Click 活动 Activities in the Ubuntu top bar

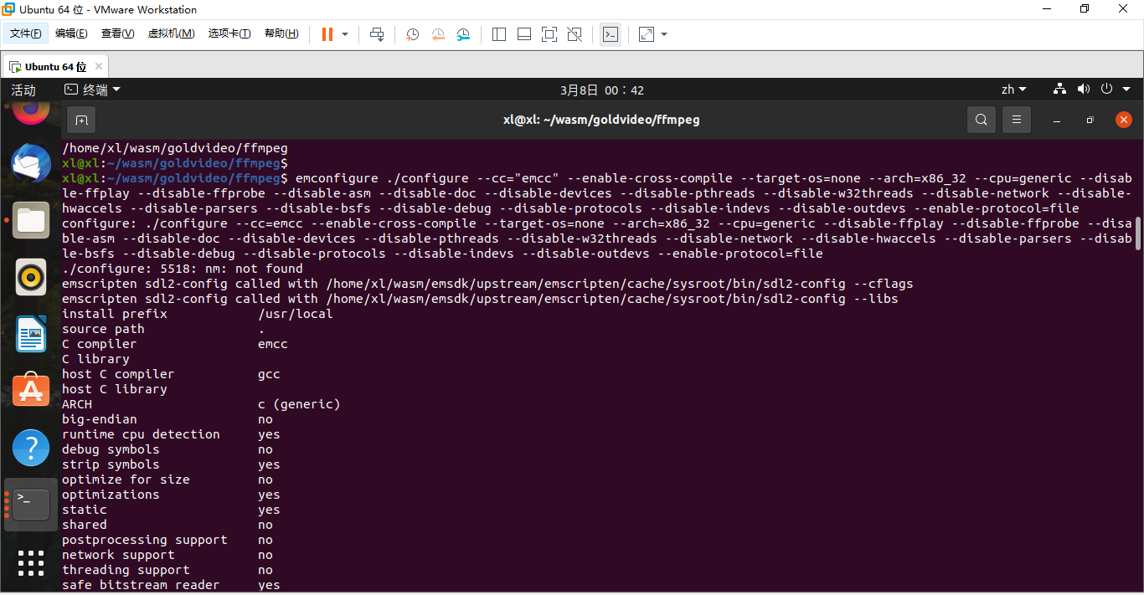tap(23, 90)
